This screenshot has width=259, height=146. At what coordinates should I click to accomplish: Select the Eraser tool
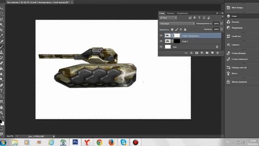(2, 63)
